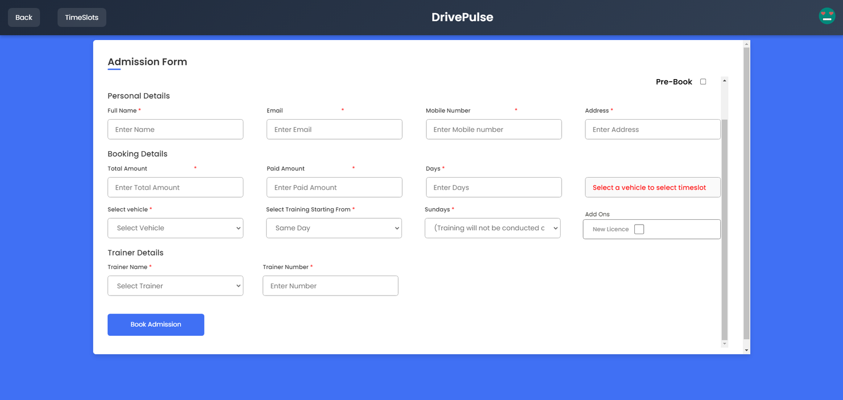Image resolution: width=843 pixels, height=400 pixels.
Task: Open the Same Day training start dropdown
Action: (x=334, y=228)
